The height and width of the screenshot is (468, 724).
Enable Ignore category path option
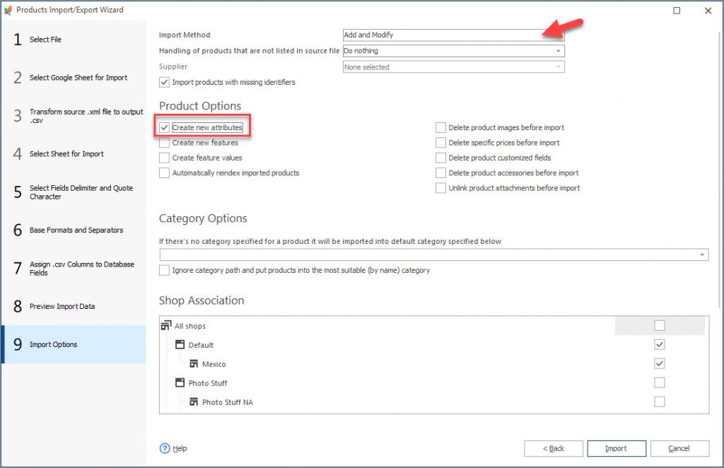coord(164,270)
